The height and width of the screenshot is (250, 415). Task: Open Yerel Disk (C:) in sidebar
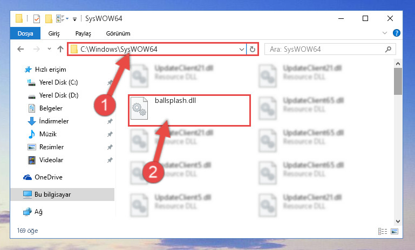pyautogui.click(x=58, y=82)
